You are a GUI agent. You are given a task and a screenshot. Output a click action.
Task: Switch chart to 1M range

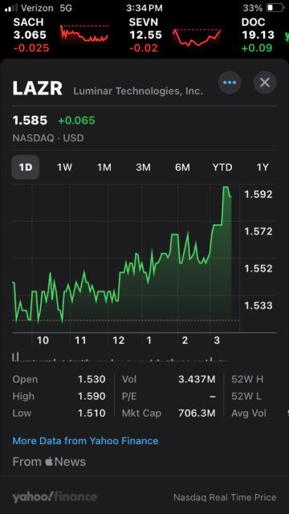[104, 168]
